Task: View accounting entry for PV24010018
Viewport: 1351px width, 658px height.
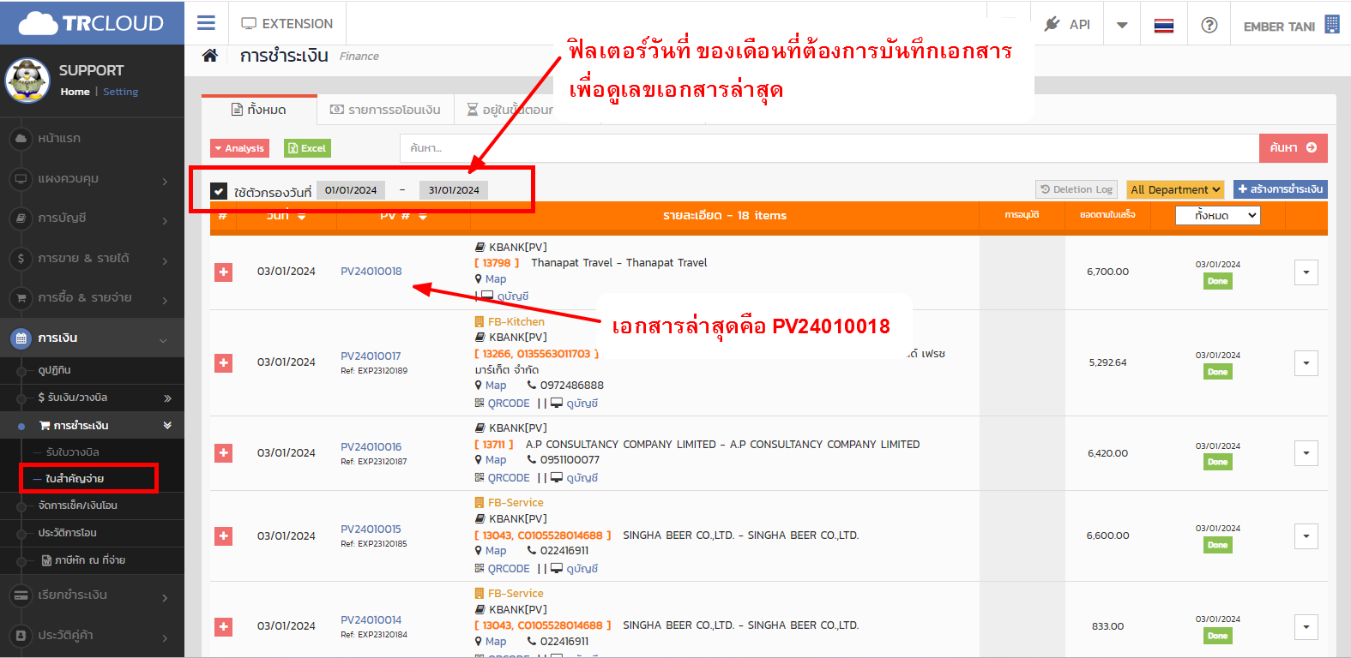Action: (x=505, y=296)
